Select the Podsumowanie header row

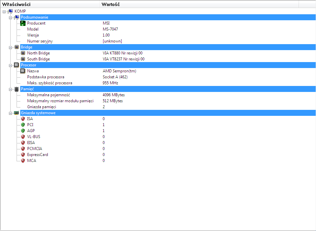[168, 17]
